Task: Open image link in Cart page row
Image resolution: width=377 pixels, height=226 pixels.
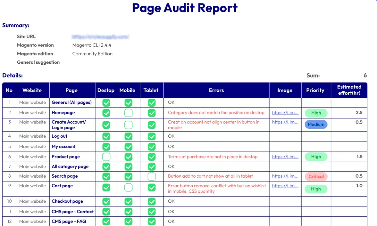Action: tap(285, 186)
